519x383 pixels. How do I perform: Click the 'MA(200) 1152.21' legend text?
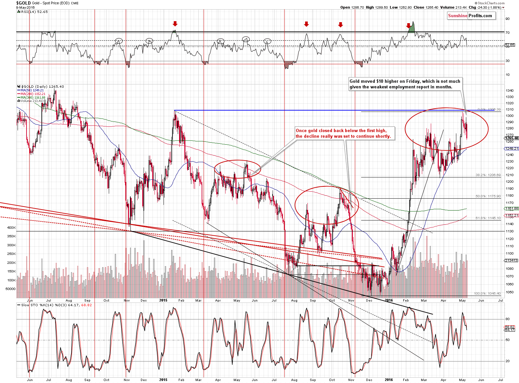(33, 94)
